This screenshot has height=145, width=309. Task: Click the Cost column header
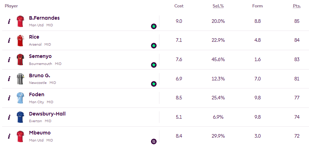[179, 6]
